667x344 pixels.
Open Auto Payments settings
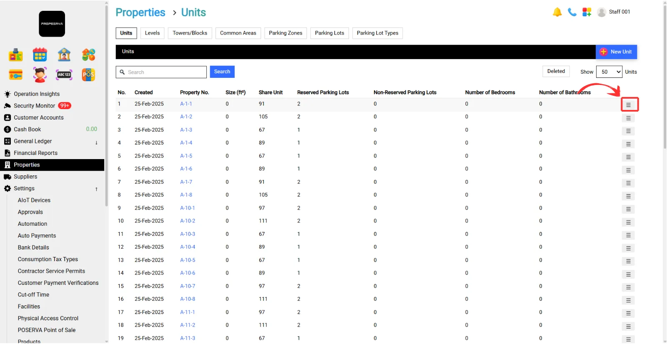(x=37, y=236)
